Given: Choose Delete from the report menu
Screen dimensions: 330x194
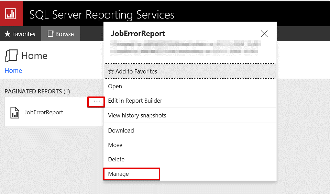Looking at the screenshot, I should point(116,159).
